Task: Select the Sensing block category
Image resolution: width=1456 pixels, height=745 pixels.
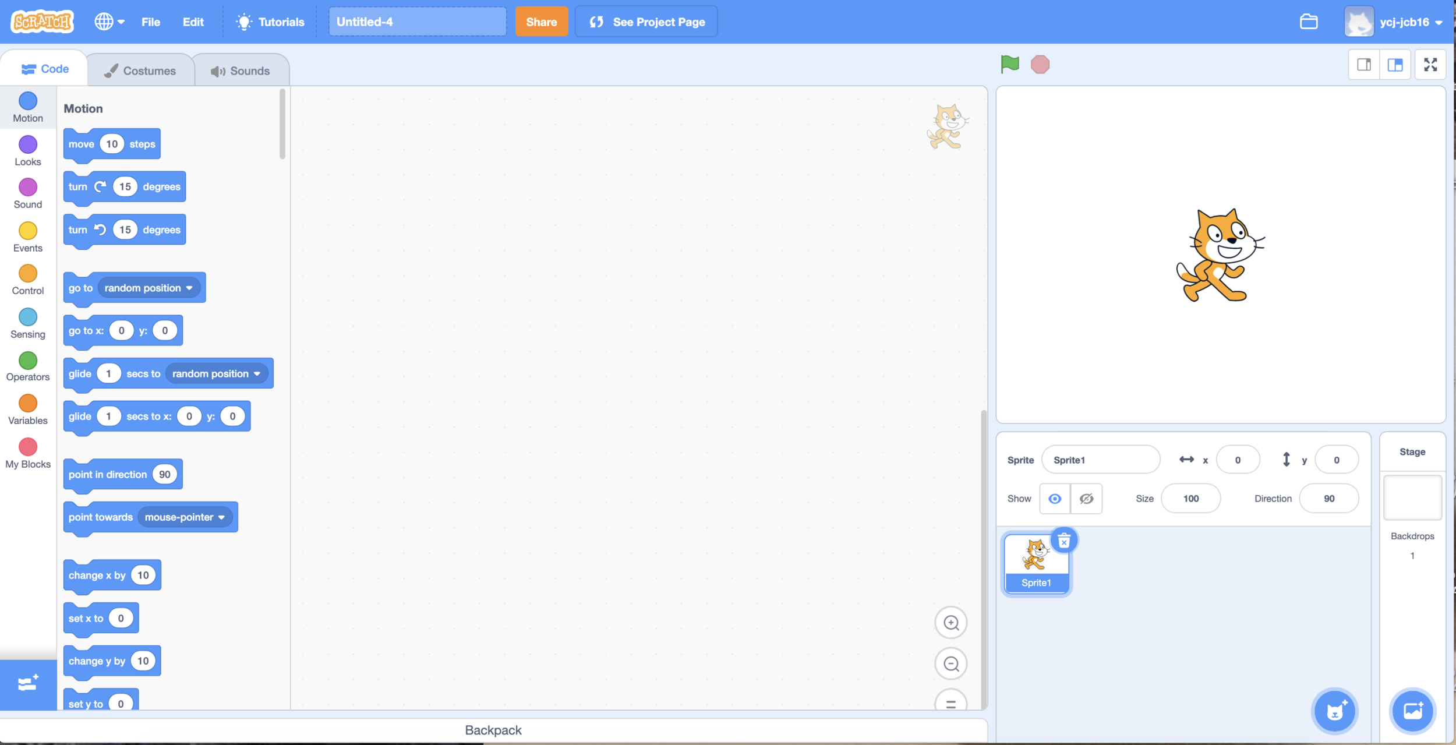Action: tap(27, 322)
